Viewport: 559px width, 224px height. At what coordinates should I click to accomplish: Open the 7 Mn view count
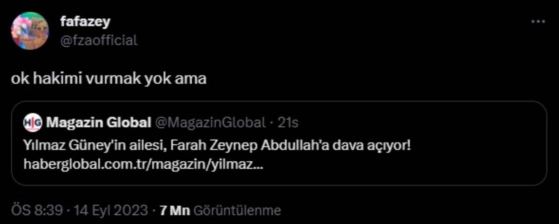(x=175, y=211)
